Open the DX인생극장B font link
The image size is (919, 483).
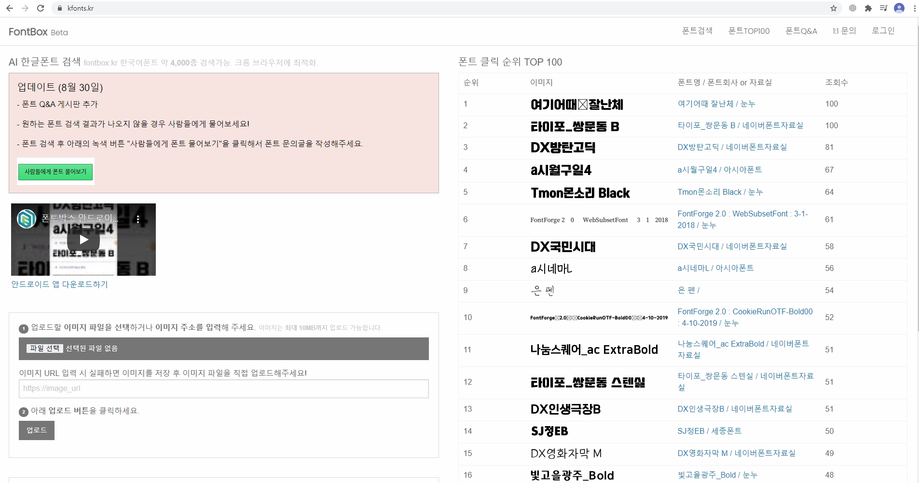click(735, 409)
